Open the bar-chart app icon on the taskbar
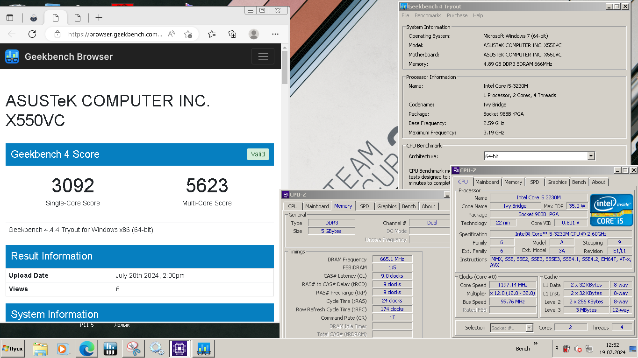Screen dimensions: 638x358 [110, 349]
